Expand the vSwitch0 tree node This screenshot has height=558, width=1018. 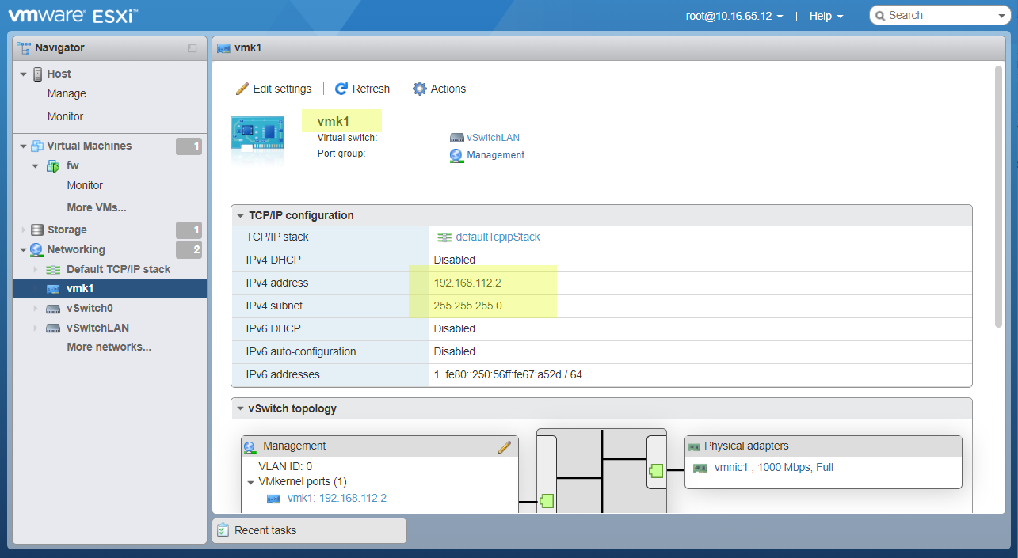click(x=36, y=309)
